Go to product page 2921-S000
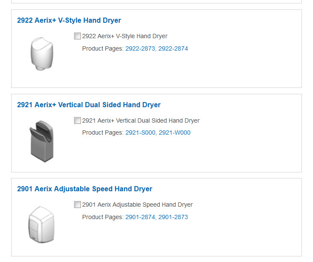The image size is (313, 262). tap(140, 133)
